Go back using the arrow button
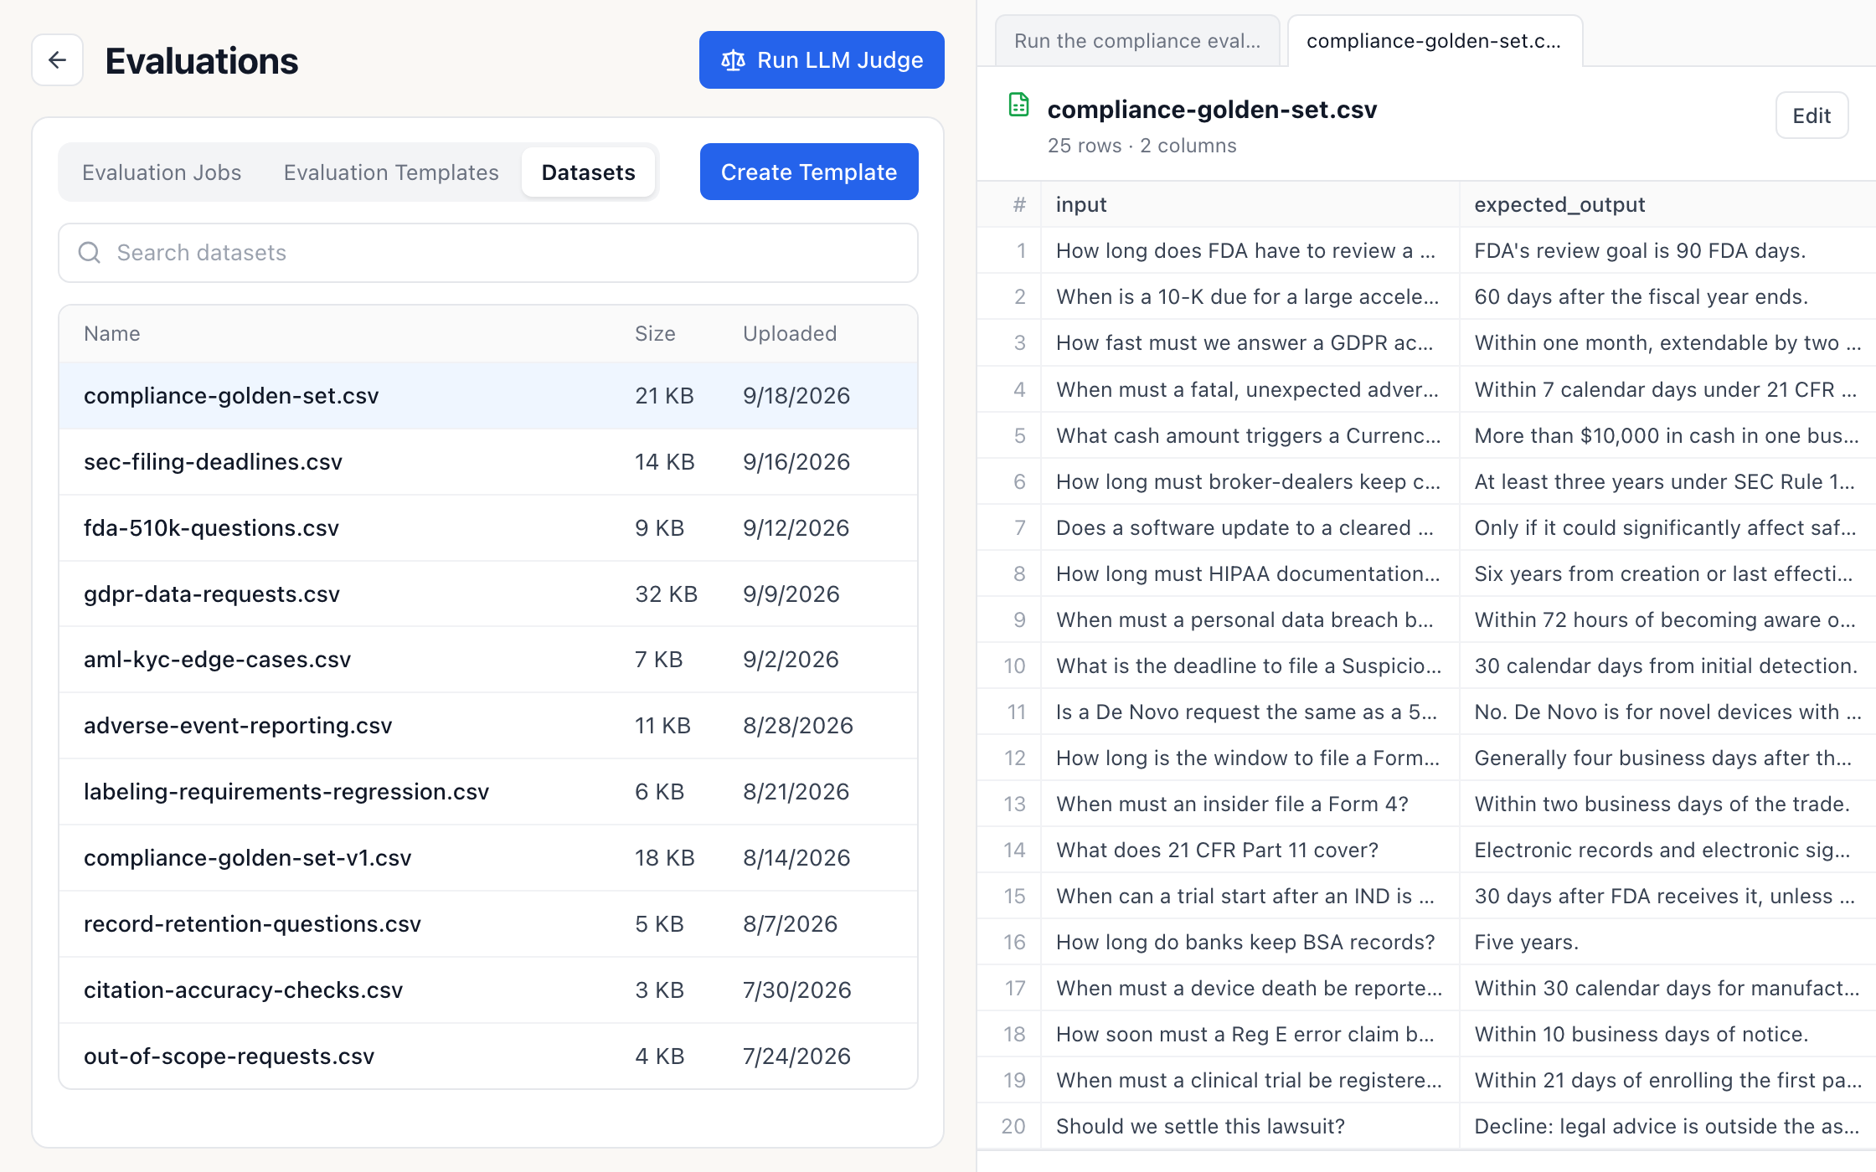This screenshot has width=1876, height=1172. pyautogui.click(x=57, y=60)
